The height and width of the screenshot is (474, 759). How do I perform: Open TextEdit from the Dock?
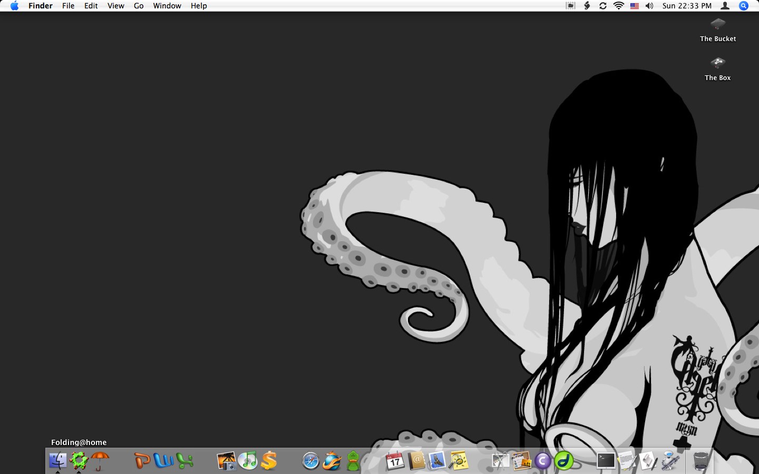(x=627, y=461)
